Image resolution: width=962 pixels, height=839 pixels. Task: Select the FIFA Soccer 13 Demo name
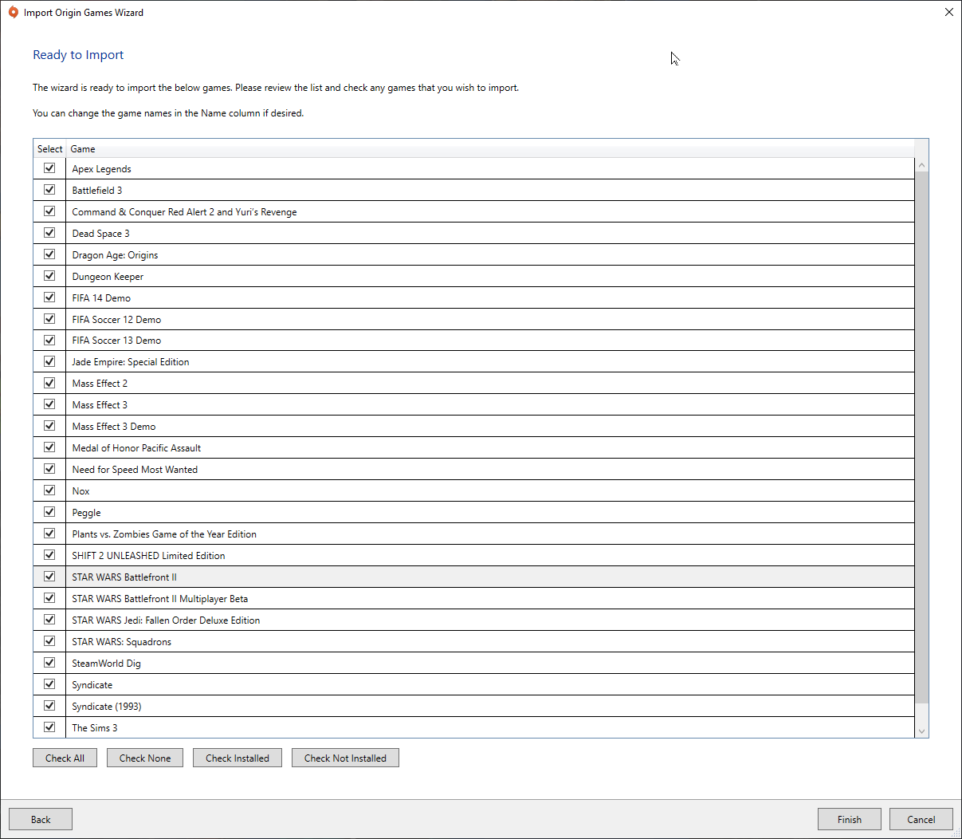(x=116, y=341)
